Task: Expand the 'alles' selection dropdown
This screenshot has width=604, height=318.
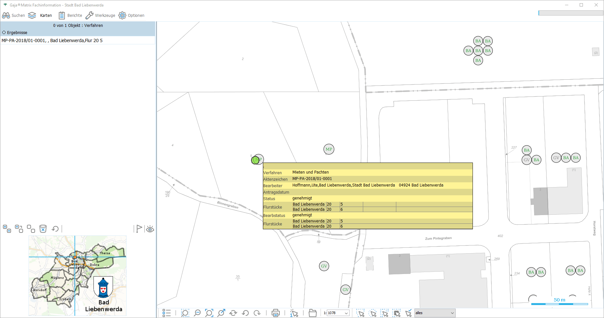Action: coord(452,313)
